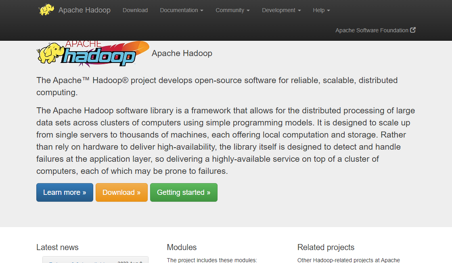
Task: Click the 2022 Aug 8 date in the news item
Action: point(130,261)
